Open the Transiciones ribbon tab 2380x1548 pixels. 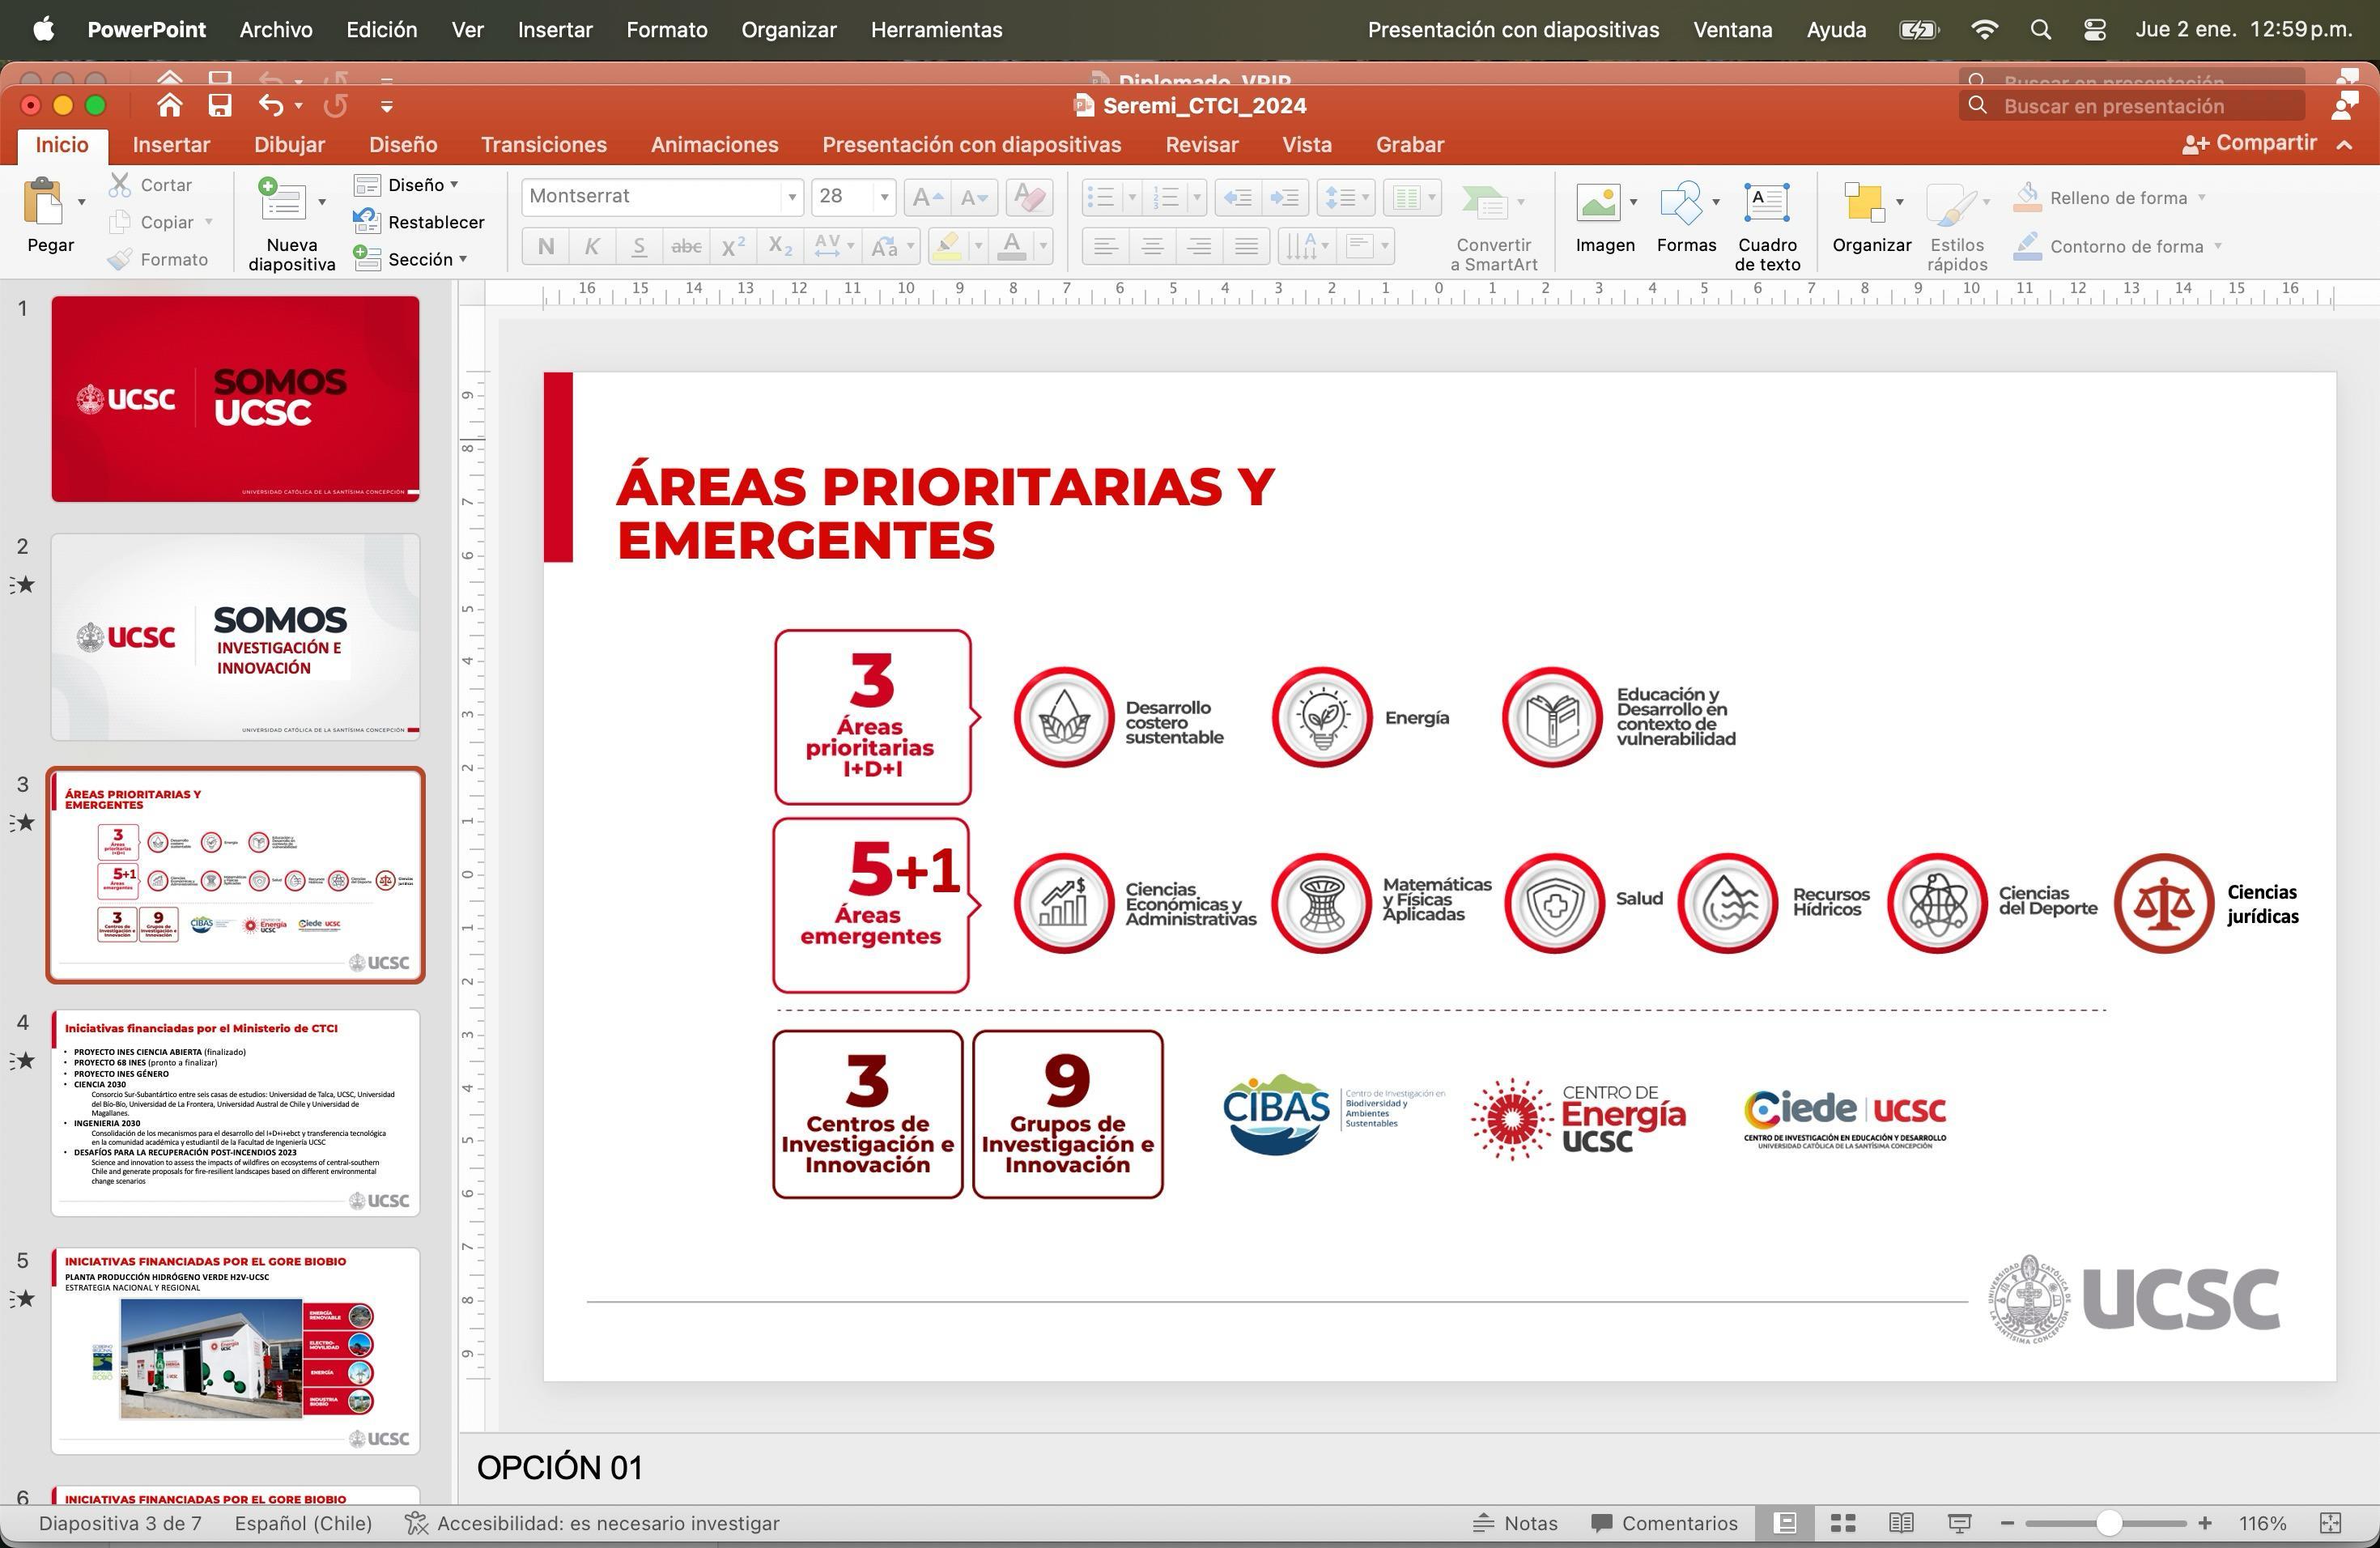[x=543, y=145]
